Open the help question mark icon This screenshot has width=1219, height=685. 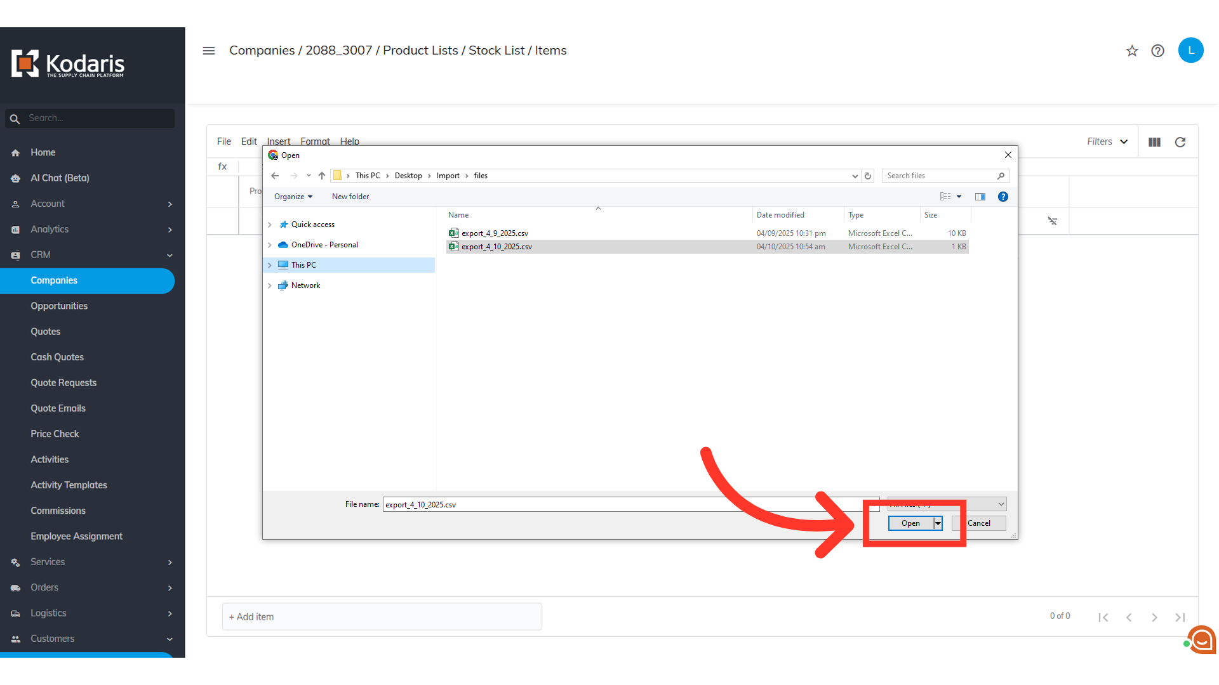tap(1157, 51)
